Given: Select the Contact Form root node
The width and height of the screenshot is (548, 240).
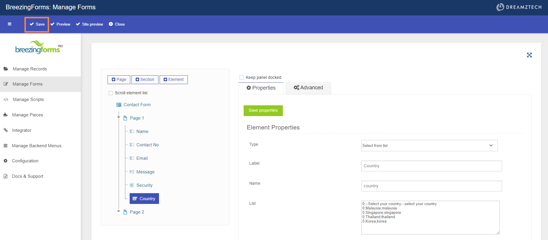Looking at the screenshot, I should [x=137, y=105].
